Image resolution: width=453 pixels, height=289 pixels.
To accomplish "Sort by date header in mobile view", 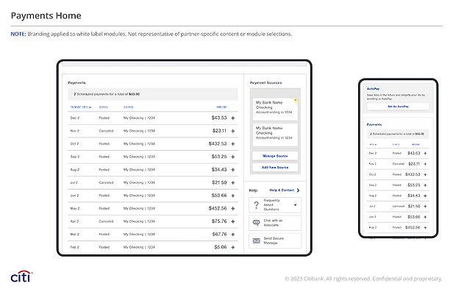I will click(373, 144).
